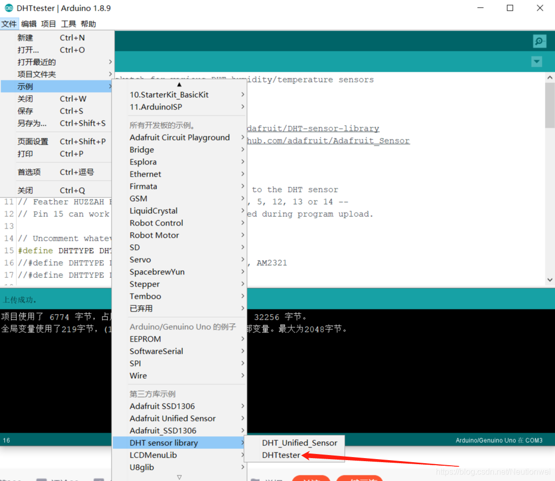The height and width of the screenshot is (481, 555).
Task: Open the 编辑 menu
Action: point(29,24)
